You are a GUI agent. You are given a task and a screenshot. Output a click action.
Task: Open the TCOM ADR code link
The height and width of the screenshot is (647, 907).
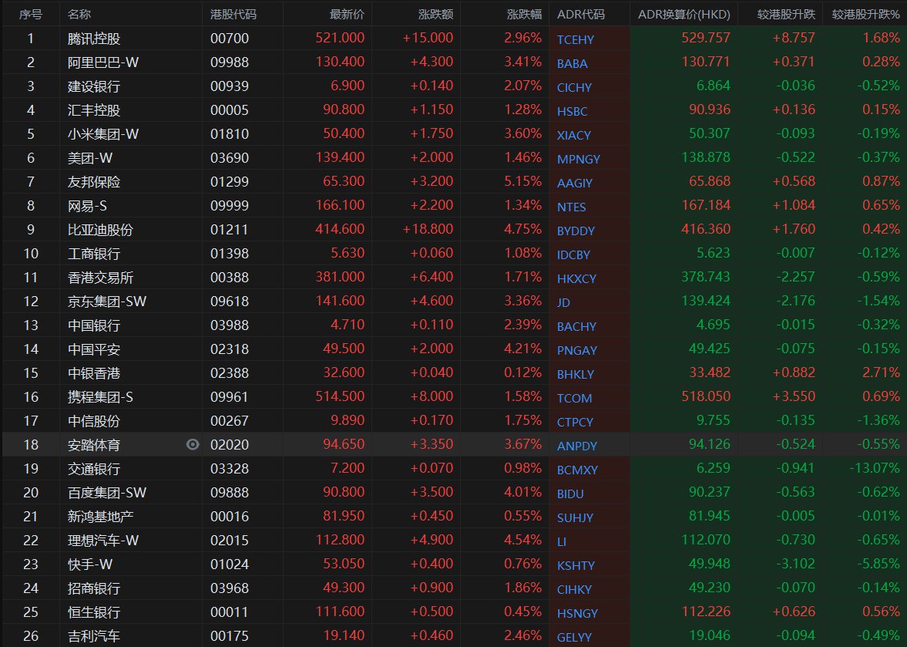pos(574,398)
